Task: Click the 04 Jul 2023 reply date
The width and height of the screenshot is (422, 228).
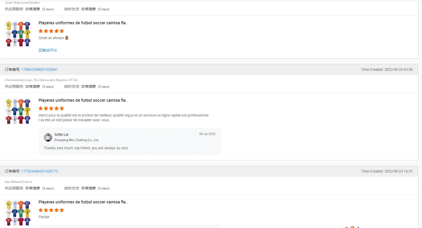Action: 207,134
